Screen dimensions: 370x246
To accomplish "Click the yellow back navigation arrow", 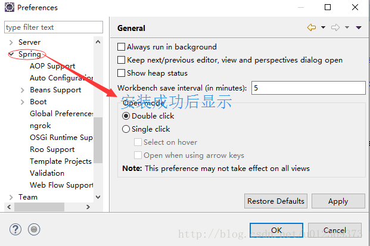I will click(312, 27).
